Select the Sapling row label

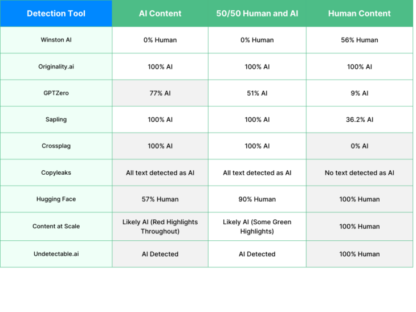(56, 120)
